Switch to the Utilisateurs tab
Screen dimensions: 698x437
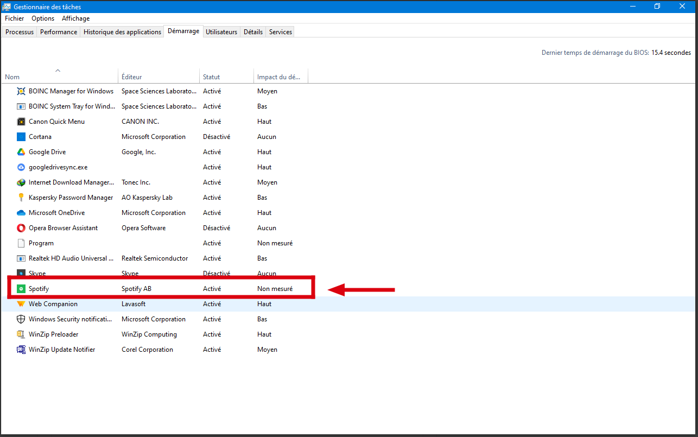221,32
